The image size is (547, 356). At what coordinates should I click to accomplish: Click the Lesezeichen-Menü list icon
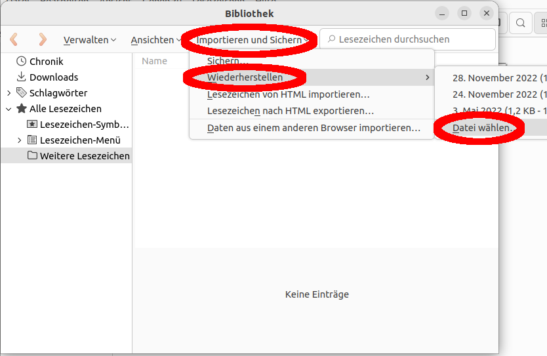pos(31,140)
